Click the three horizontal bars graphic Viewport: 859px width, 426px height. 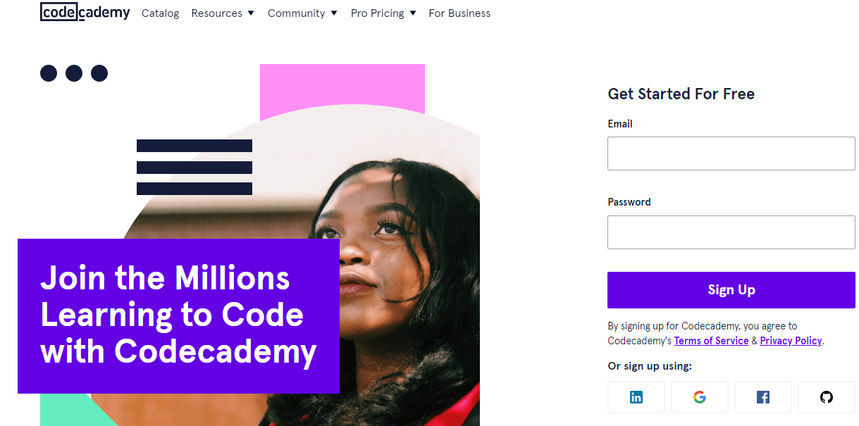[x=194, y=167]
